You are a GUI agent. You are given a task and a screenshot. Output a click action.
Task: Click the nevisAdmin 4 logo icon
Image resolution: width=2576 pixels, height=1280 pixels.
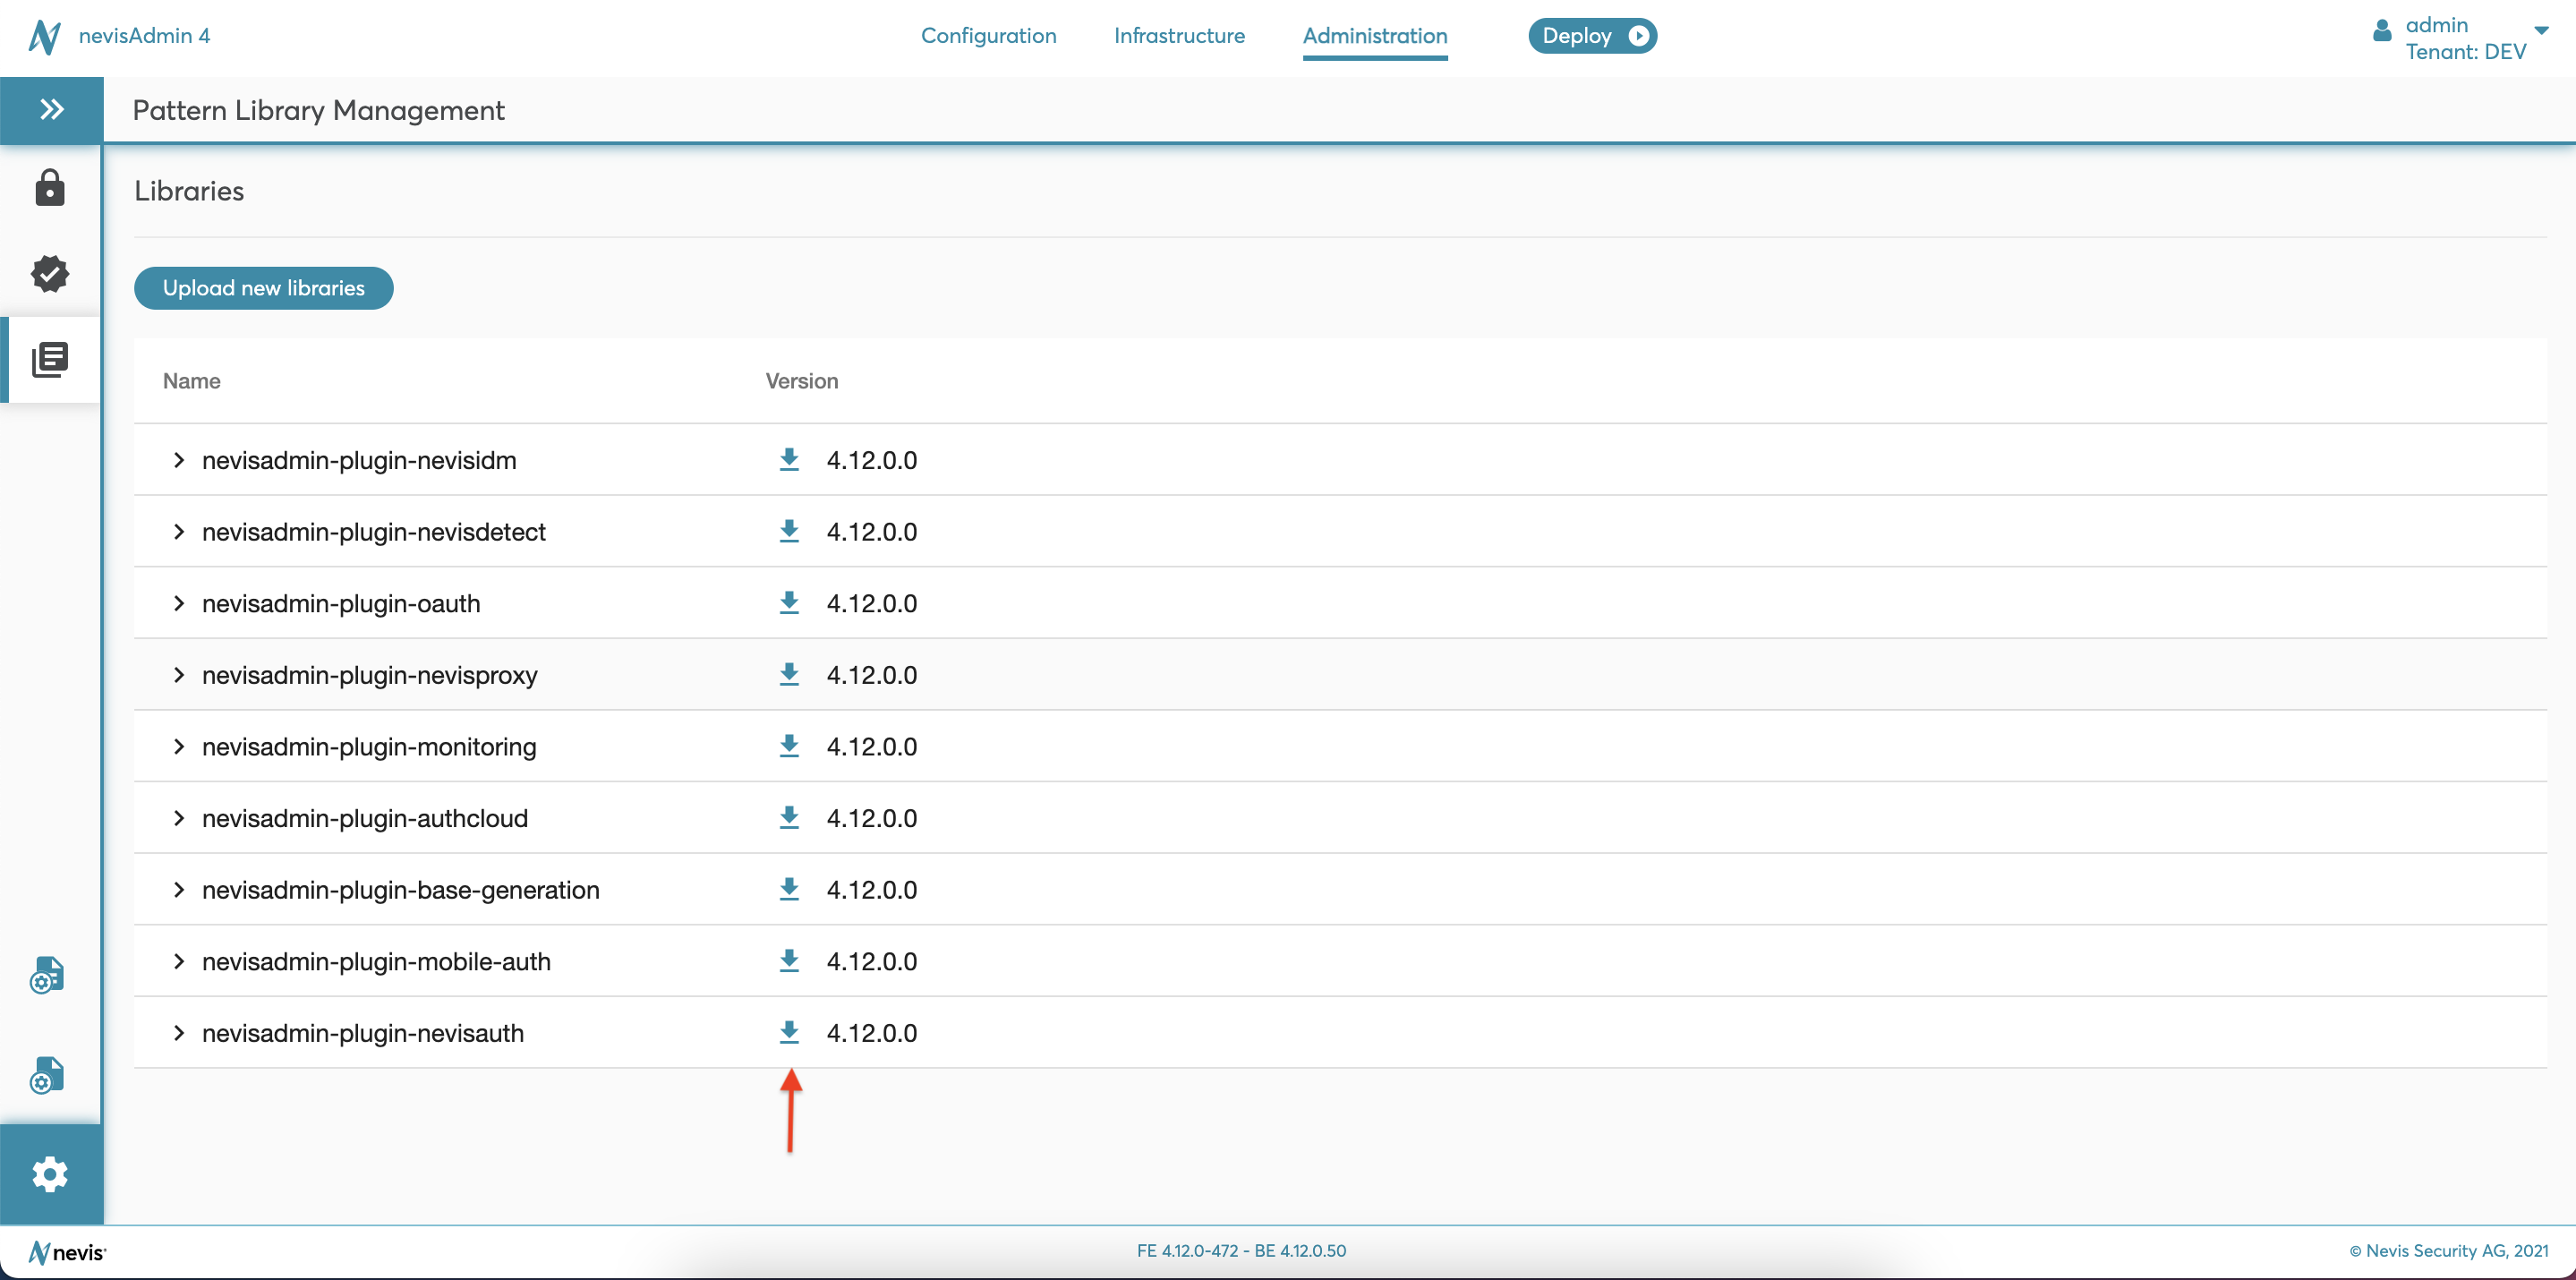[45, 36]
